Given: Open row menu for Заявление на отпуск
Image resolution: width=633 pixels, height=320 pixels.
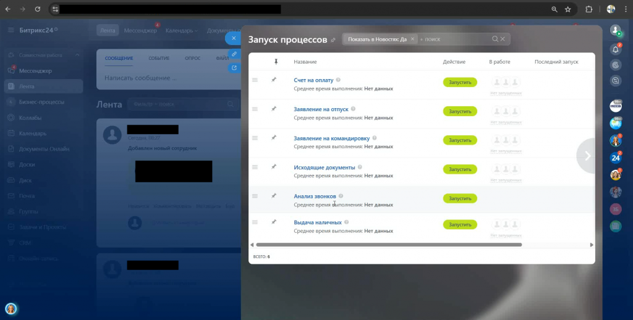Looking at the screenshot, I should tap(255, 109).
